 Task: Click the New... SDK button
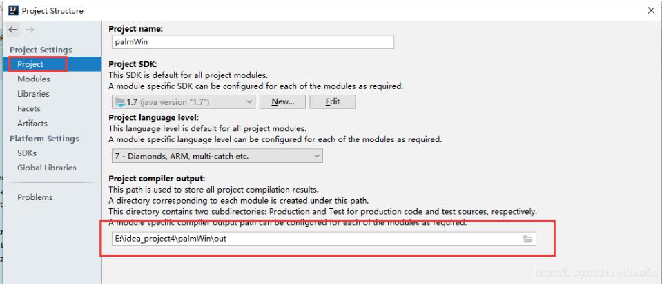click(x=282, y=101)
